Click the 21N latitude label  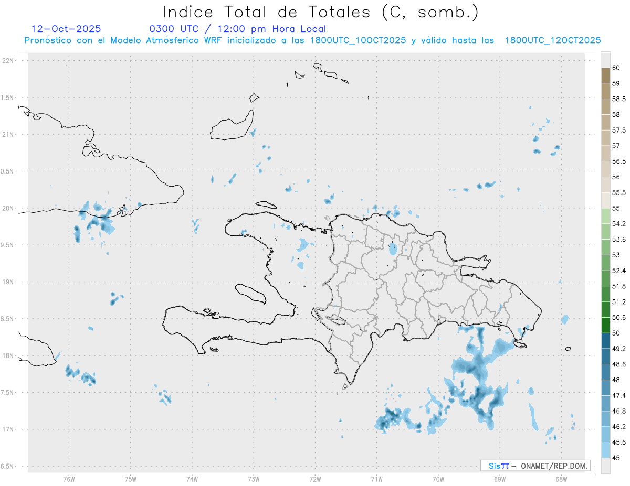point(9,134)
